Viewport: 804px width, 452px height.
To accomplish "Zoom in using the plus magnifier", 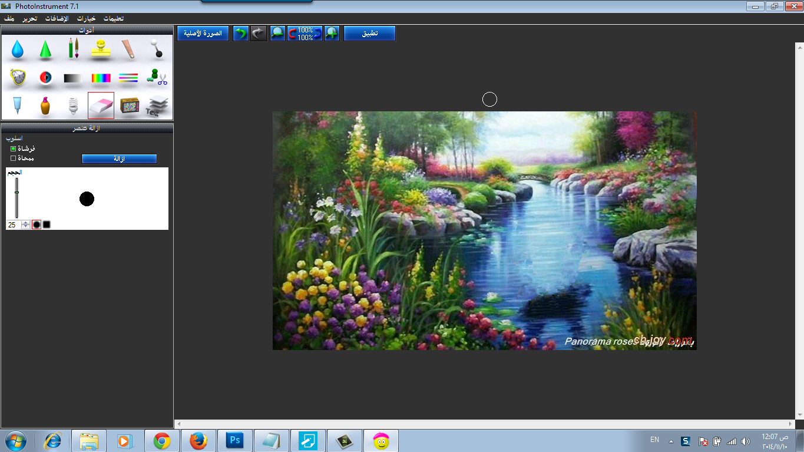I will [332, 33].
